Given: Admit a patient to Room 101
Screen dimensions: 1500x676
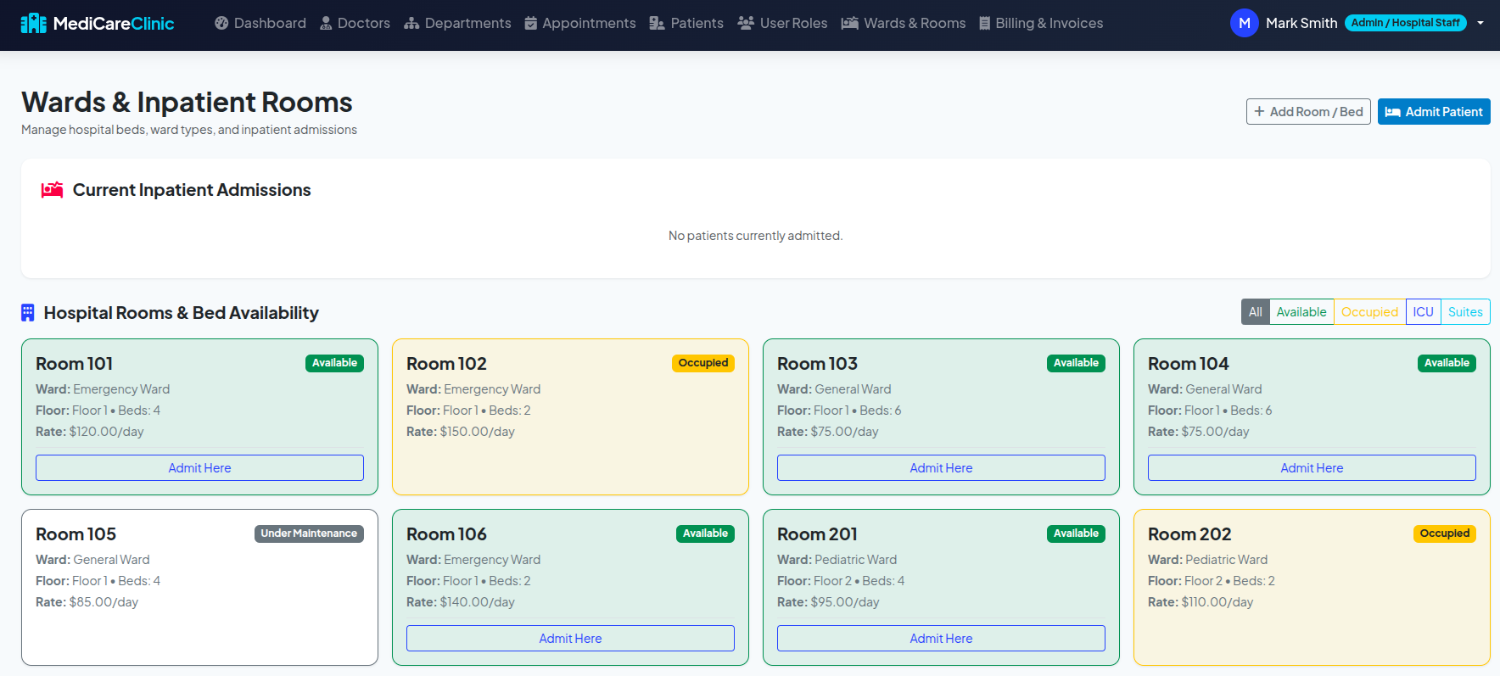Looking at the screenshot, I should tap(199, 468).
